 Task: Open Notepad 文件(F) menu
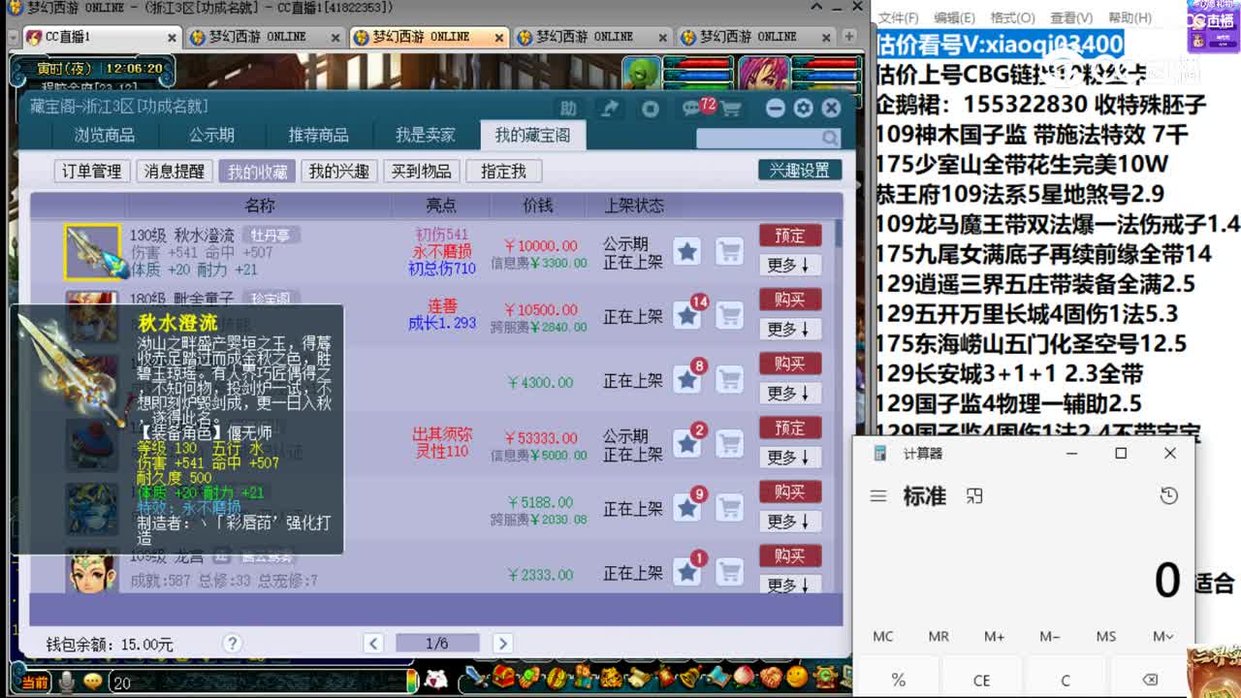coord(898,17)
